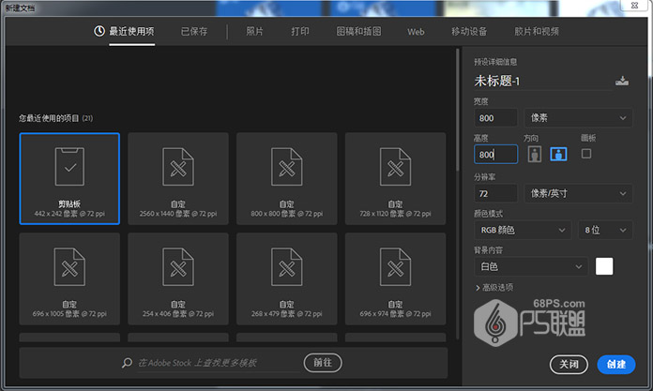Screen dimensions: 653x391
Task: Switch to the 照片 tab
Action: 254,31
